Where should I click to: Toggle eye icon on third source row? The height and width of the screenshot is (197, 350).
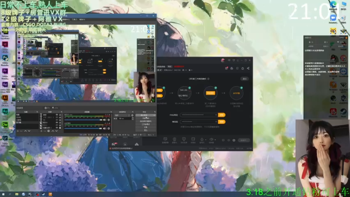click(x=57, y=120)
